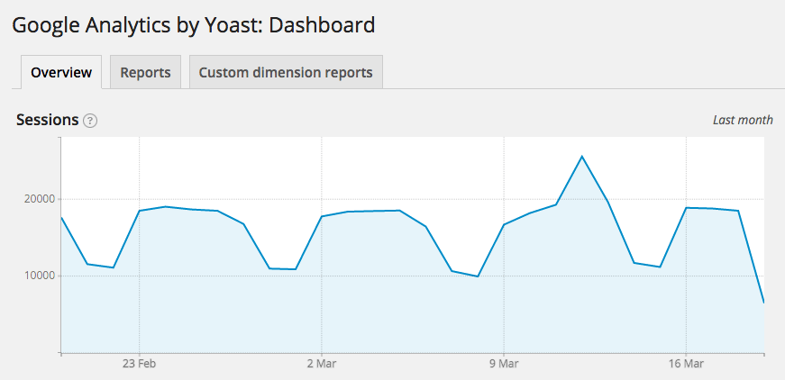Click the Last month date range label
The height and width of the screenshot is (380, 785).
click(743, 120)
